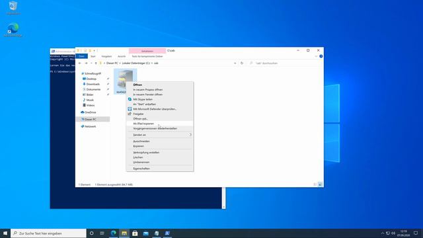The width and height of the screenshot is (423, 238).
Task: Click 'Dieser PC' in the address breadcrumb
Action: click(112, 63)
